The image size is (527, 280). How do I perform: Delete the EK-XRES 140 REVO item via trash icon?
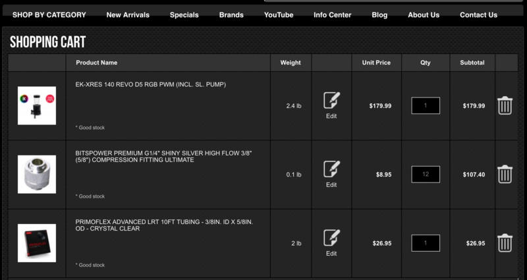tap(505, 105)
